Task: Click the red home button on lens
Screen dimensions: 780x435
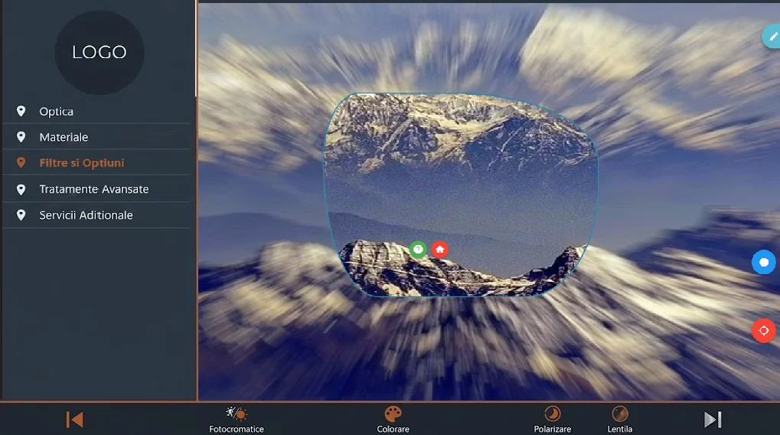Action: (x=439, y=249)
